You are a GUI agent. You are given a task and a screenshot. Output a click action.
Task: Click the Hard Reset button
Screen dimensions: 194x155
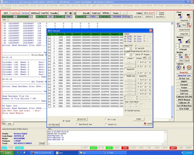click(x=15, y=13)
